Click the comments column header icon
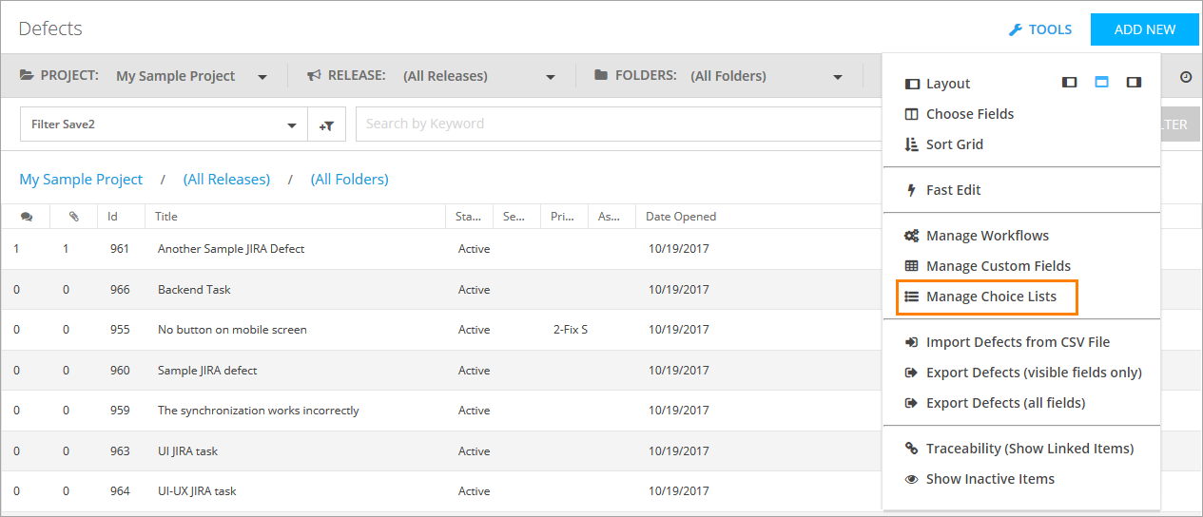1203x517 pixels. click(26, 217)
